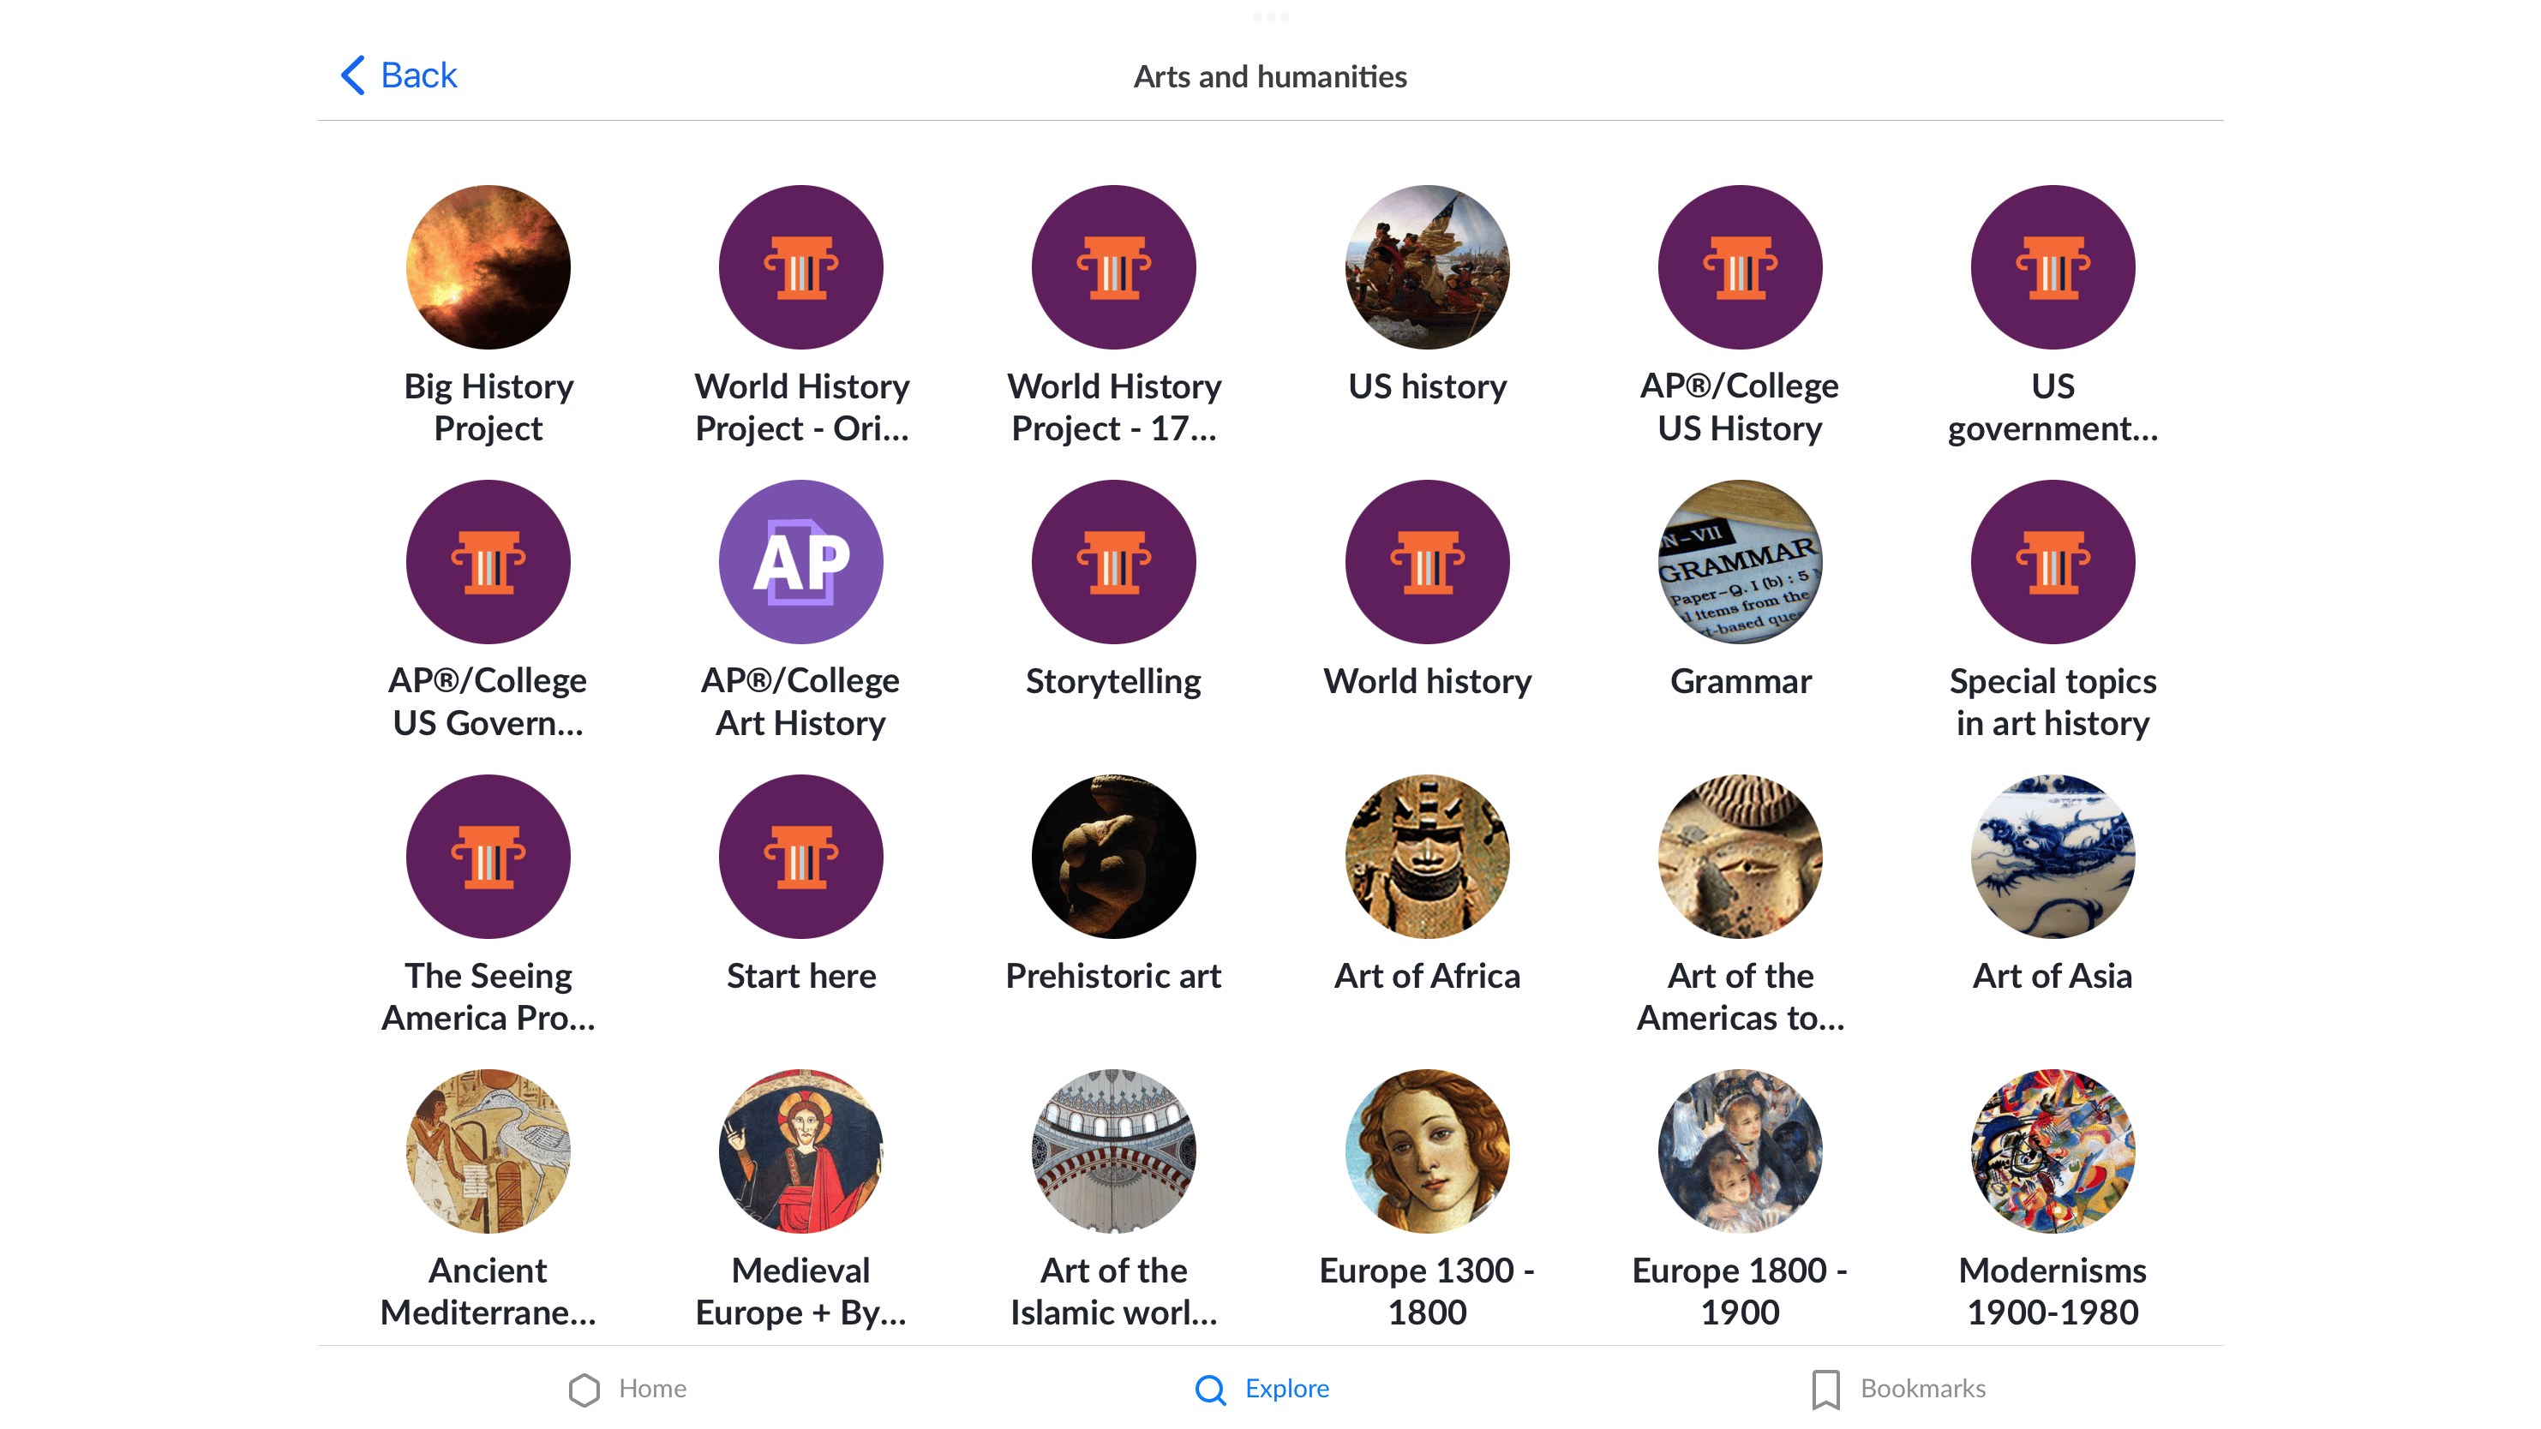The height and width of the screenshot is (1429, 2541).
Task: Tap the Europe 1300 - 1800 thumbnail
Action: click(1426, 1151)
